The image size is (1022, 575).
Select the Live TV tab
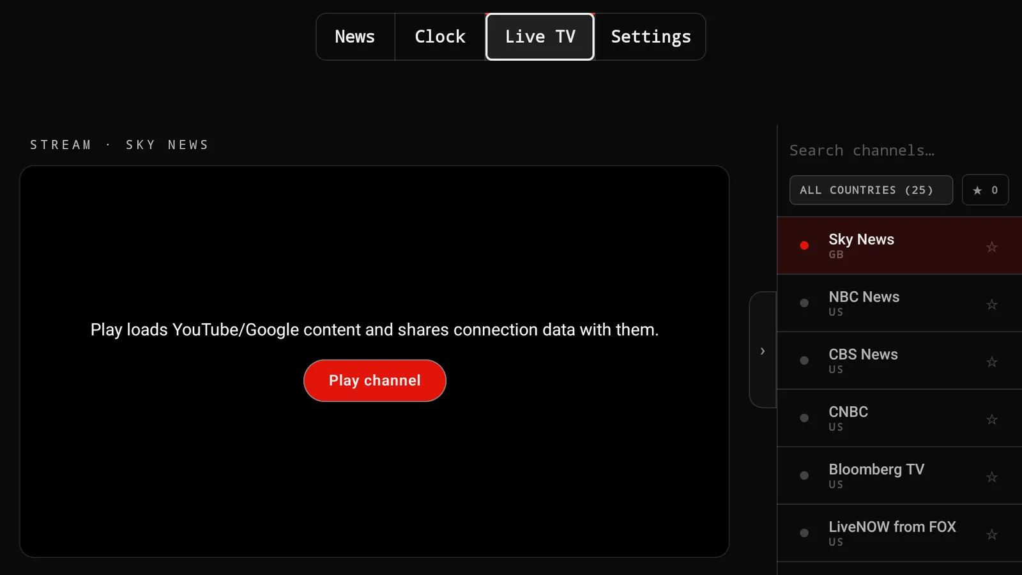pyautogui.click(x=540, y=36)
